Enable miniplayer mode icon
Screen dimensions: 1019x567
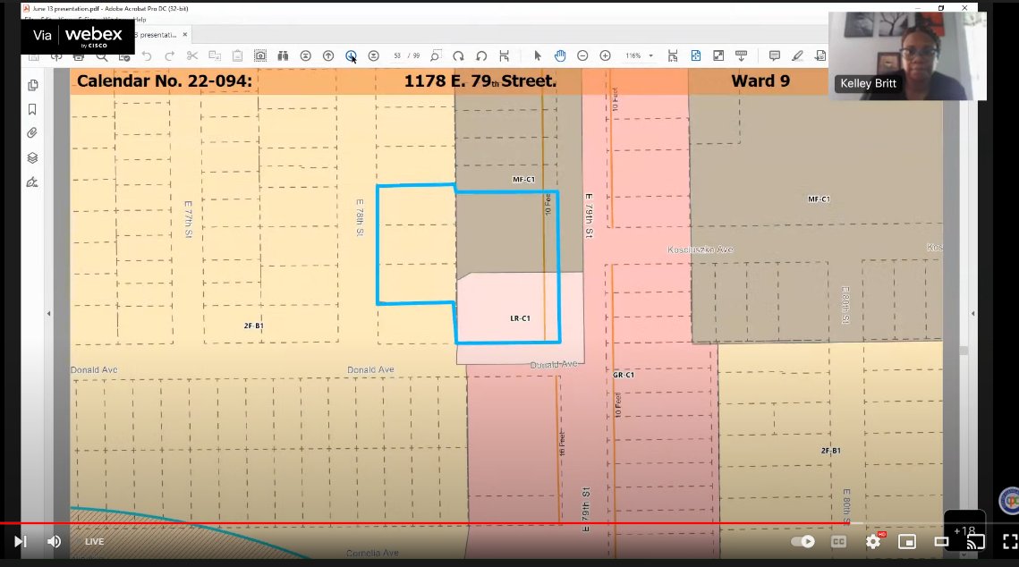pos(907,541)
